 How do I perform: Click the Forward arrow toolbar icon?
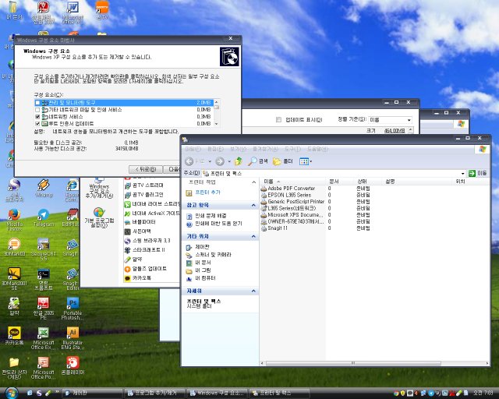pos(220,161)
